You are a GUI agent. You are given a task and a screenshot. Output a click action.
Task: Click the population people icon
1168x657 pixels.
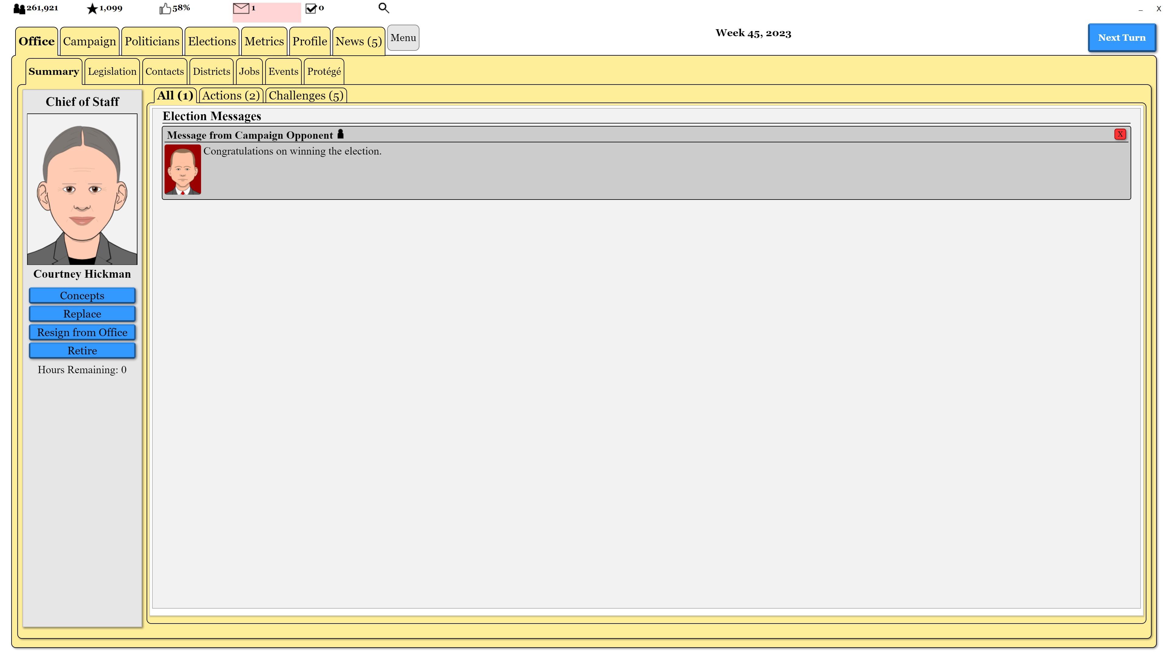19,9
